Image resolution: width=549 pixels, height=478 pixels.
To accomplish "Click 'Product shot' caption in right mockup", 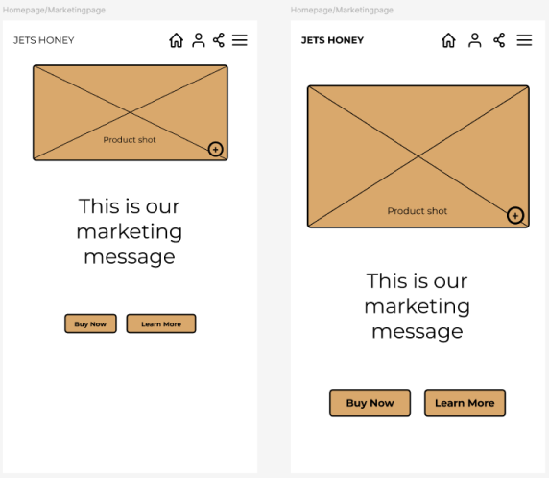I will tap(417, 211).
